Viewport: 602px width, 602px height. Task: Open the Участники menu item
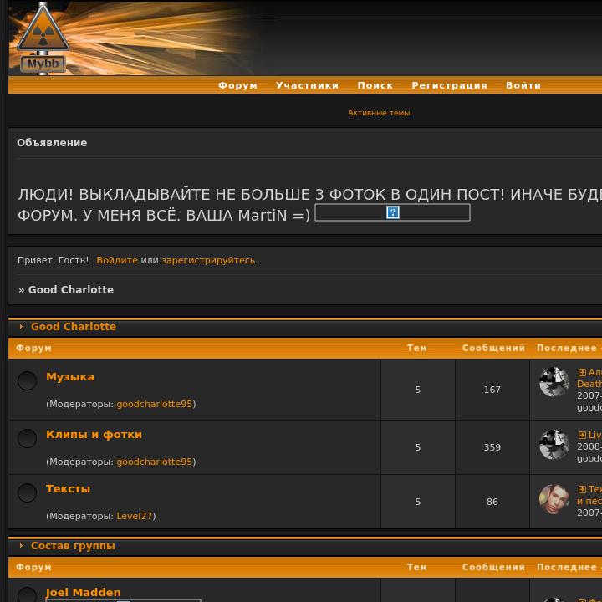pos(307,85)
